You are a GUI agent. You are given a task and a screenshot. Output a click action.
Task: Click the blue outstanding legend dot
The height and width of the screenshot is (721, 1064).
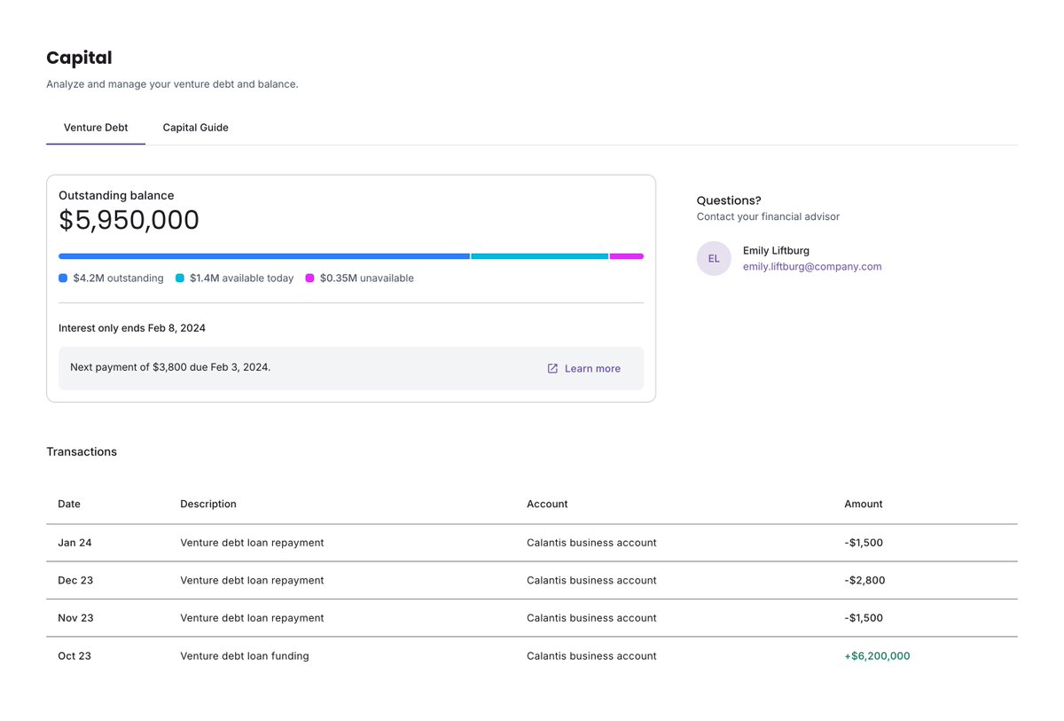tap(63, 278)
